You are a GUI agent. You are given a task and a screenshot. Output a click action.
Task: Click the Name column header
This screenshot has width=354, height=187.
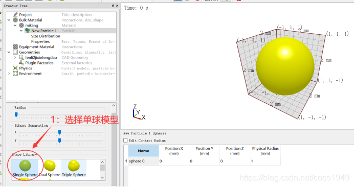coord(144,151)
